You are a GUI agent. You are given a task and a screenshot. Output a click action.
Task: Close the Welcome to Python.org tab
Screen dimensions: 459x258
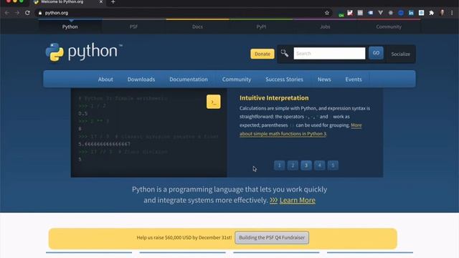pyautogui.click(x=100, y=2)
